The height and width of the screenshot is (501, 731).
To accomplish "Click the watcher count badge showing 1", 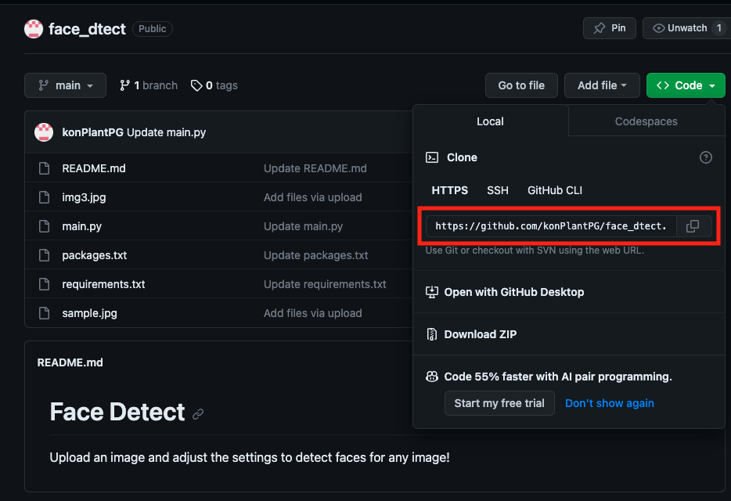I will 719,28.
